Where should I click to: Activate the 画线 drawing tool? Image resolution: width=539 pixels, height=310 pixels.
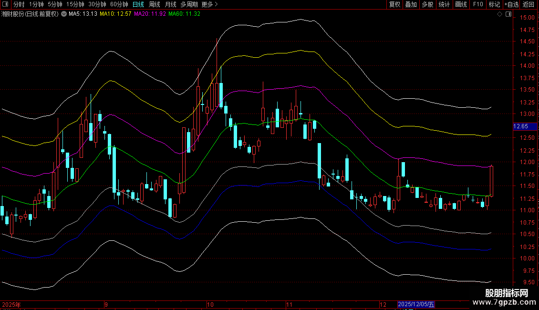click(x=461, y=4)
